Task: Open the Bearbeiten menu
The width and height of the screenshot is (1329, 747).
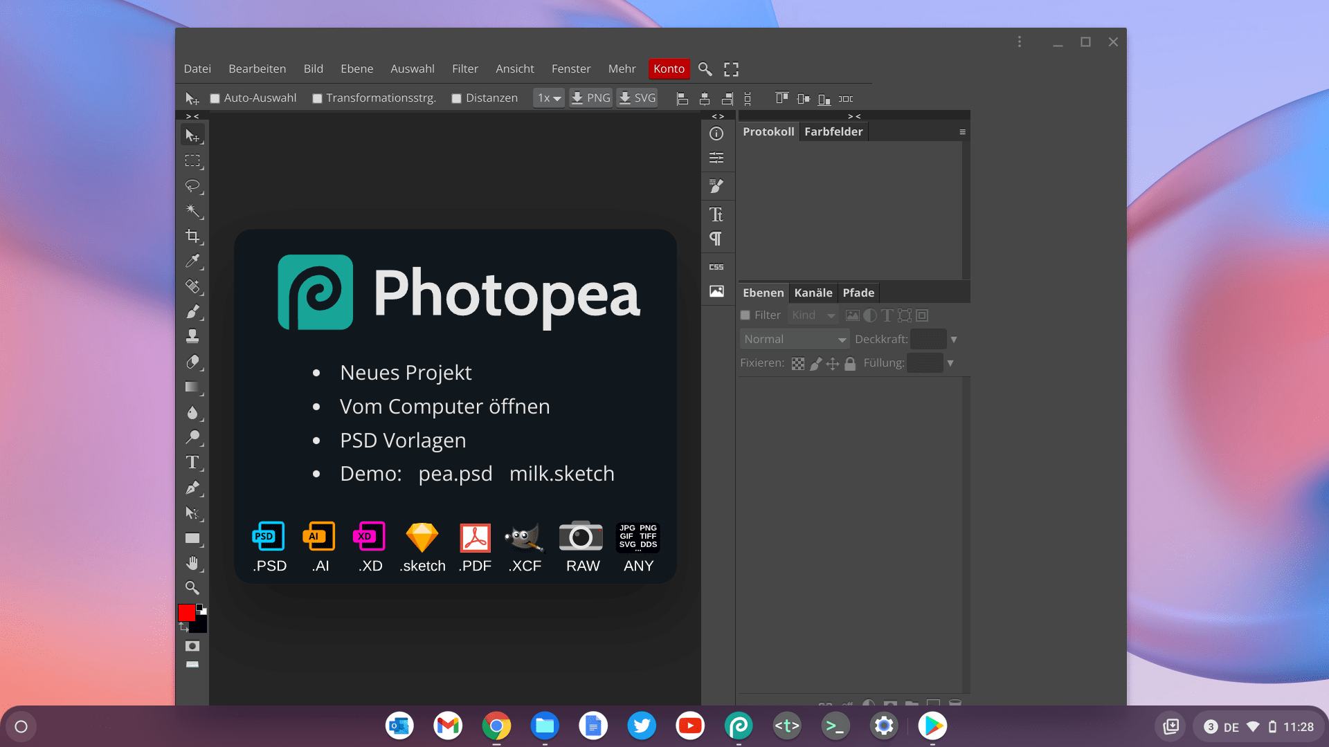Action: click(257, 68)
